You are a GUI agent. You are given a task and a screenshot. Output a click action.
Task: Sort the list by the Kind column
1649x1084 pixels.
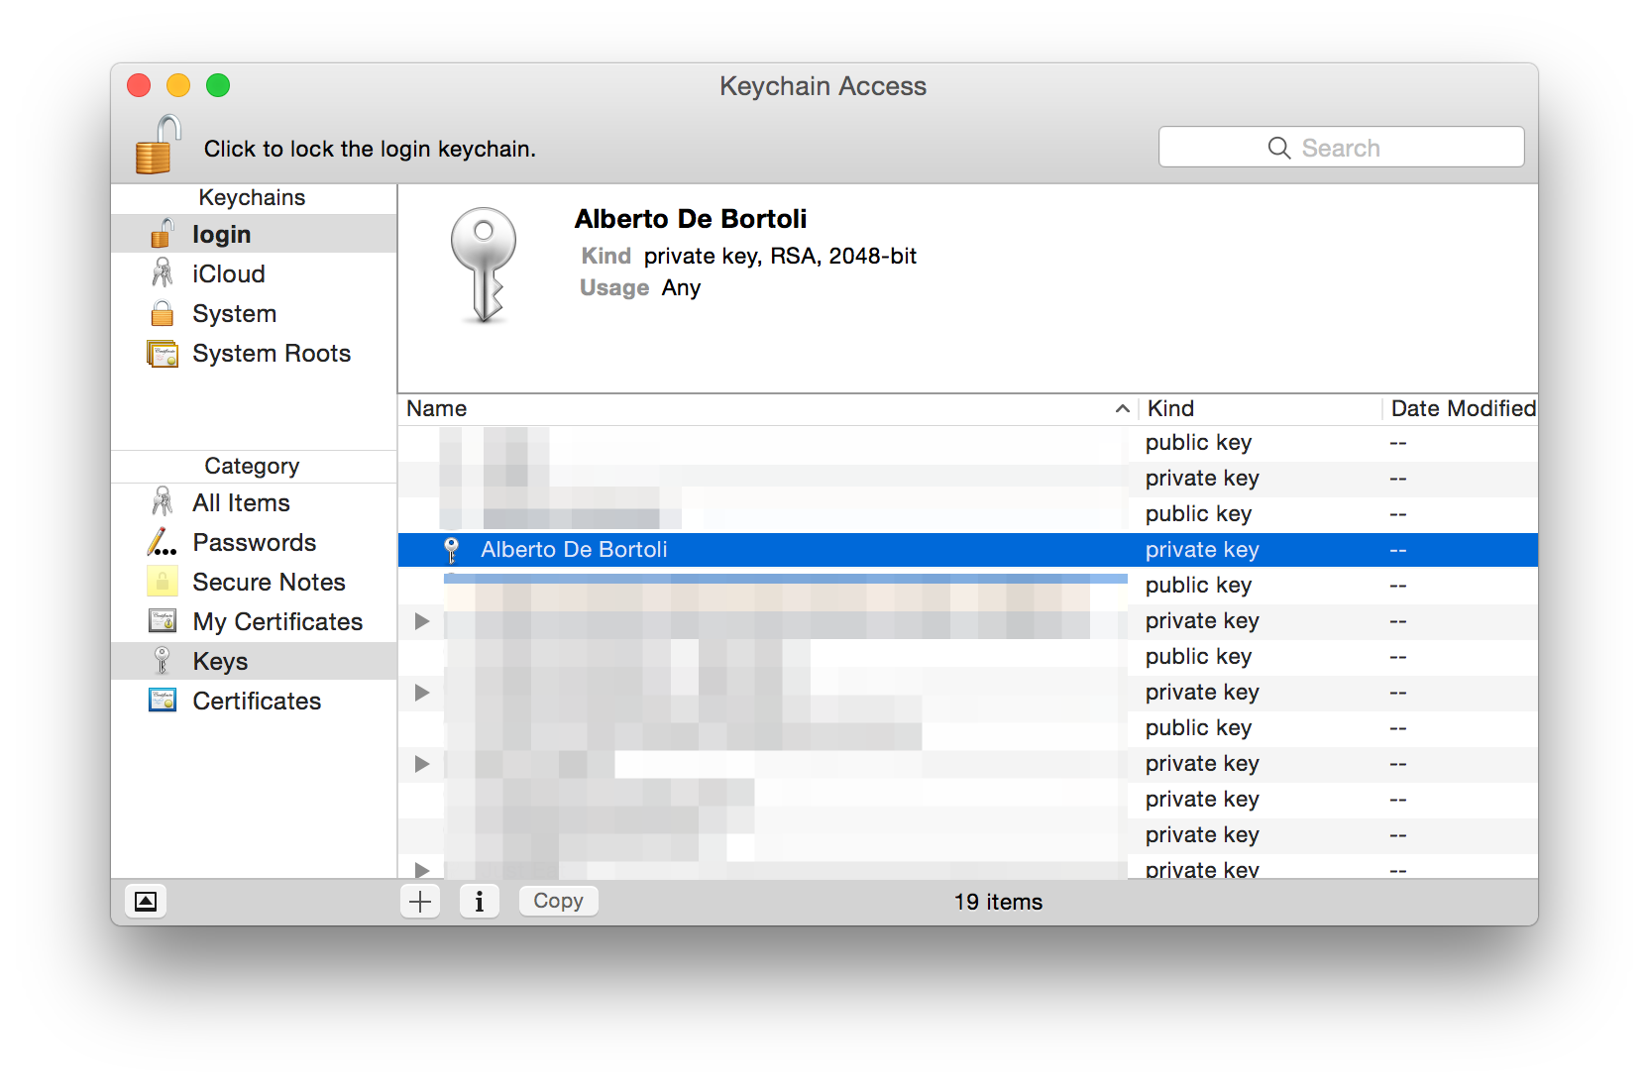coord(1261,408)
